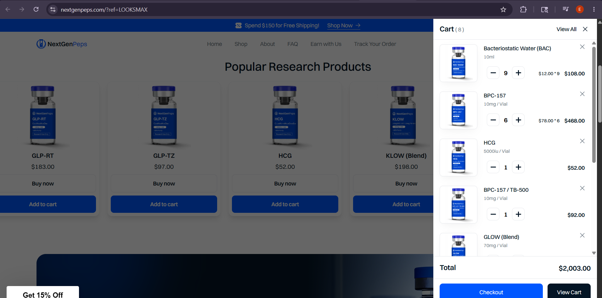This screenshot has width=602, height=298.
Task: Open the Shop nav item
Action: click(241, 44)
